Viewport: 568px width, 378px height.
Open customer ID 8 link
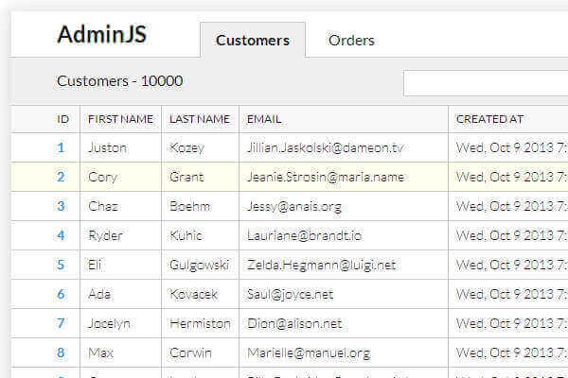(x=61, y=352)
